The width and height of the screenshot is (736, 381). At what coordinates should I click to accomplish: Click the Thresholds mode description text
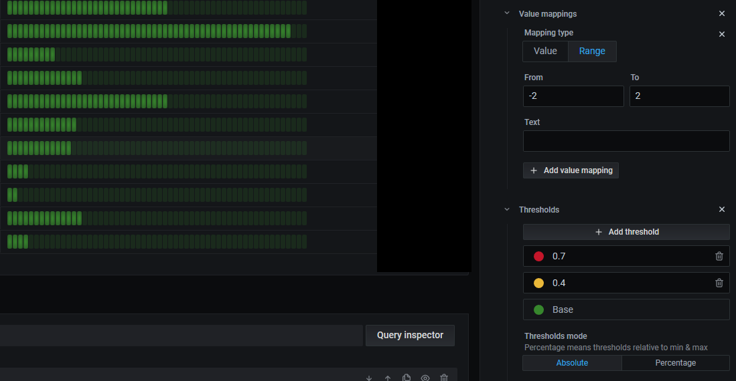click(x=616, y=348)
